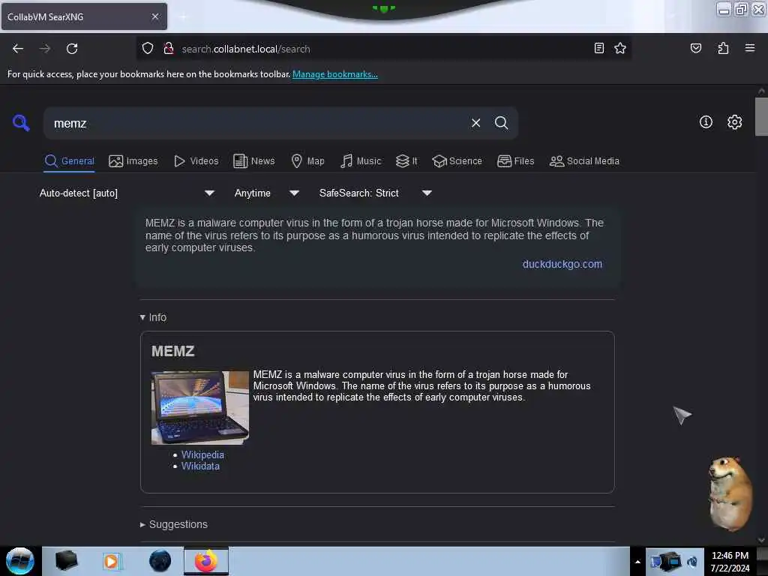This screenshot has height=576, width=768.
Task: Open SearXNG preferences gear
Action: (734, 122)
